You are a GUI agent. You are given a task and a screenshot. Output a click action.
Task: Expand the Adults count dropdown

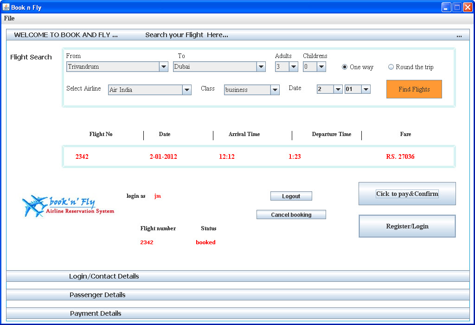click(287, 67)
